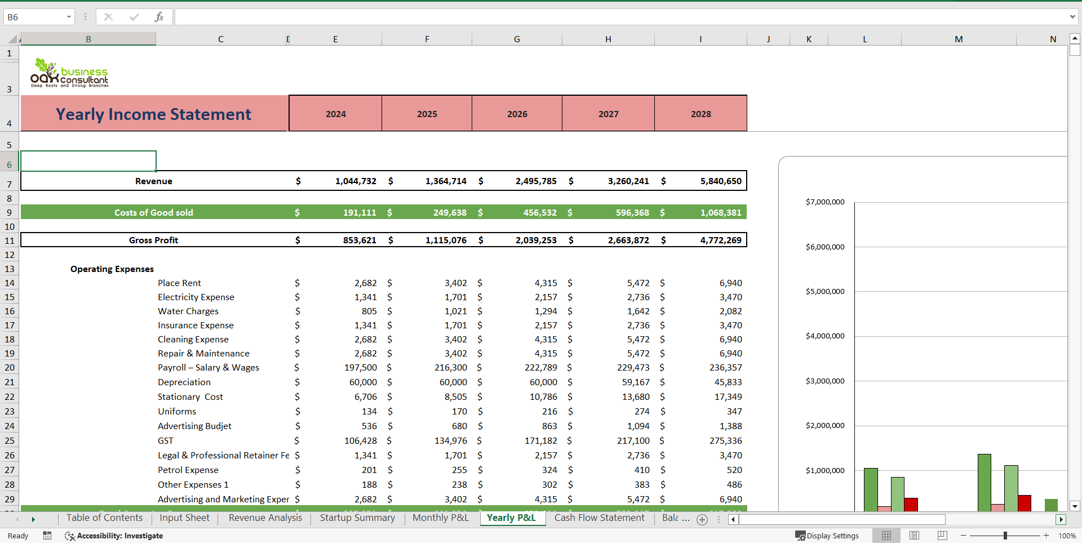Click Gross Profit value 4,772,269
1082x544 pixels.
coord(721,240)
